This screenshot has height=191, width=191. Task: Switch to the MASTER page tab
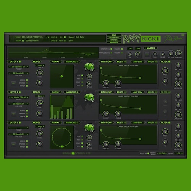[x=114, y=40]
